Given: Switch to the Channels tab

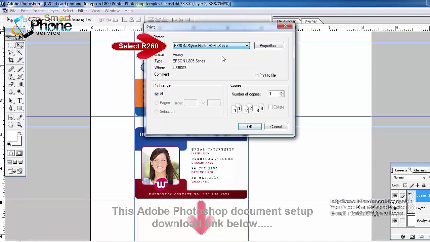Looking at the screenshot, I should pyautogui.click(x=420, y=170).
